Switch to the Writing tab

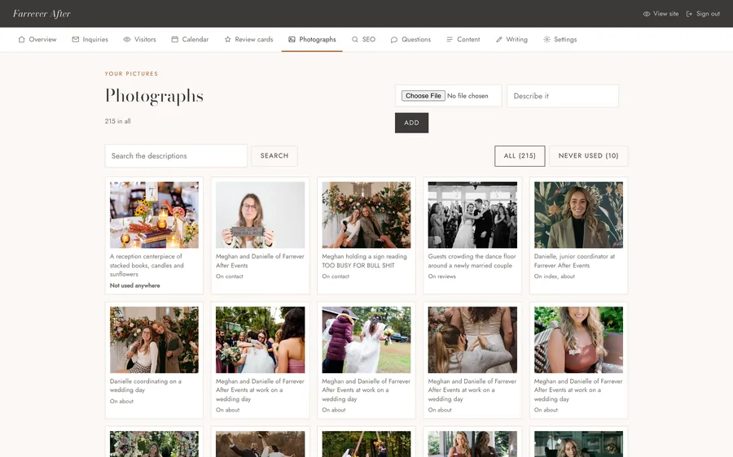point(512,40)
